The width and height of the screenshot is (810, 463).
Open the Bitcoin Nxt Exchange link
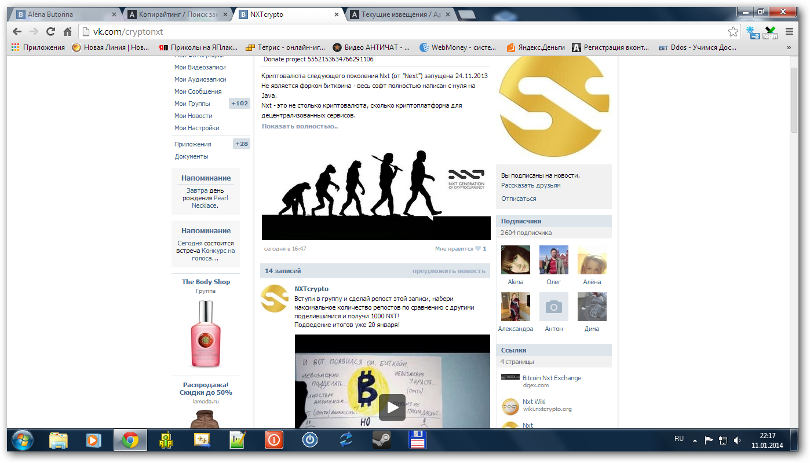tap(552, 378)
